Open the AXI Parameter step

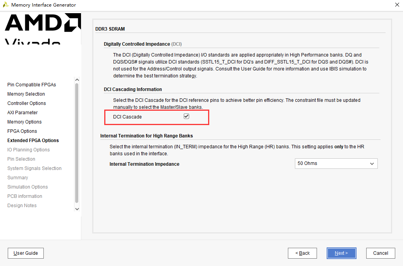pyautogui.click(x=22, y=112)
